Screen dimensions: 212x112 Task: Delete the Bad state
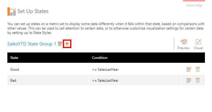pos(198,80)
